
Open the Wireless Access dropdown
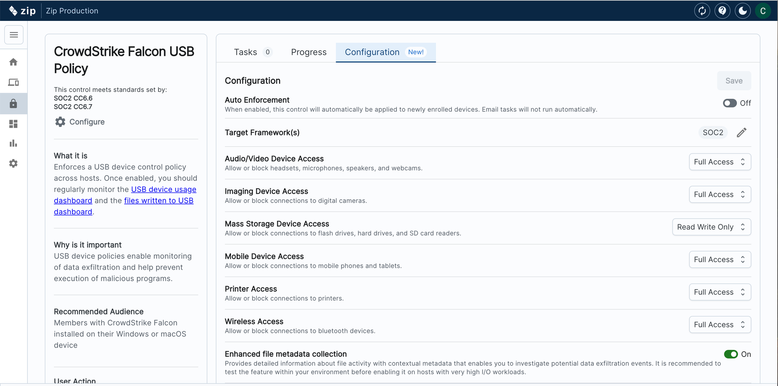[719, 324]
